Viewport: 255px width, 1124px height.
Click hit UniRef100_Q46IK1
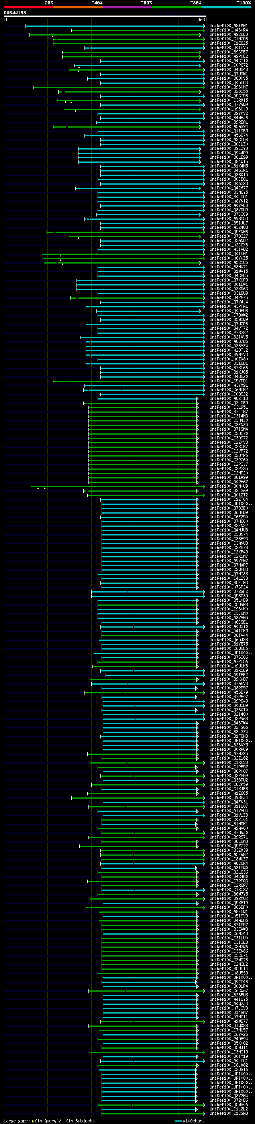[229, 170]
